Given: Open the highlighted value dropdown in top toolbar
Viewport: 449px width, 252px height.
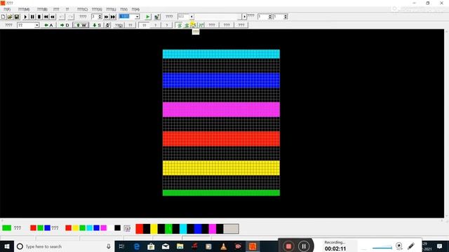Looking at the screenshot, I should 138,17.
